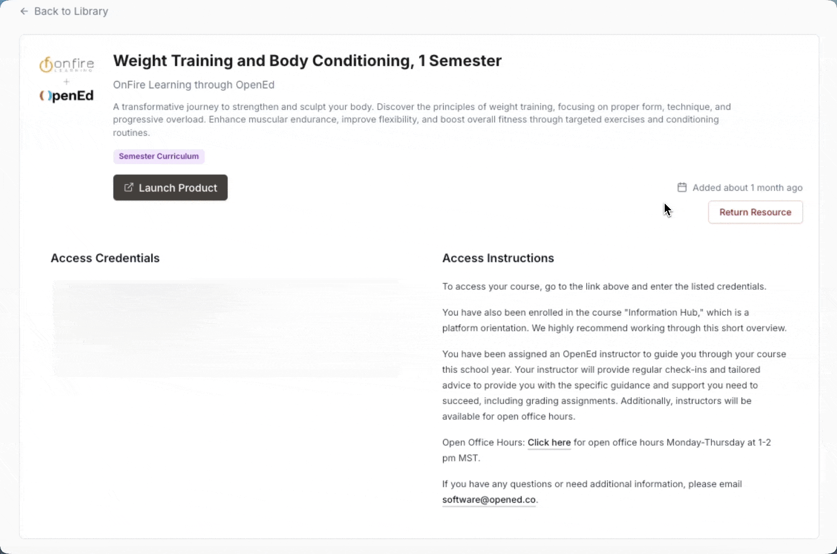Click the calendar icon beside the added date
Image resolution: width=837 pixels, height=554 pixels.
(682, 187)
